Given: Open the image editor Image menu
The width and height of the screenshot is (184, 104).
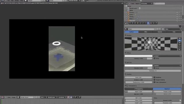Looking at the screenshot, I should coord(14,97).
